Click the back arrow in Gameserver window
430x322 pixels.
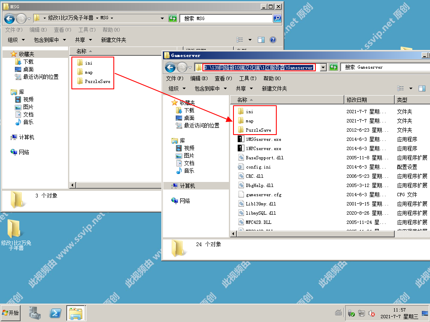click(170, 68)
